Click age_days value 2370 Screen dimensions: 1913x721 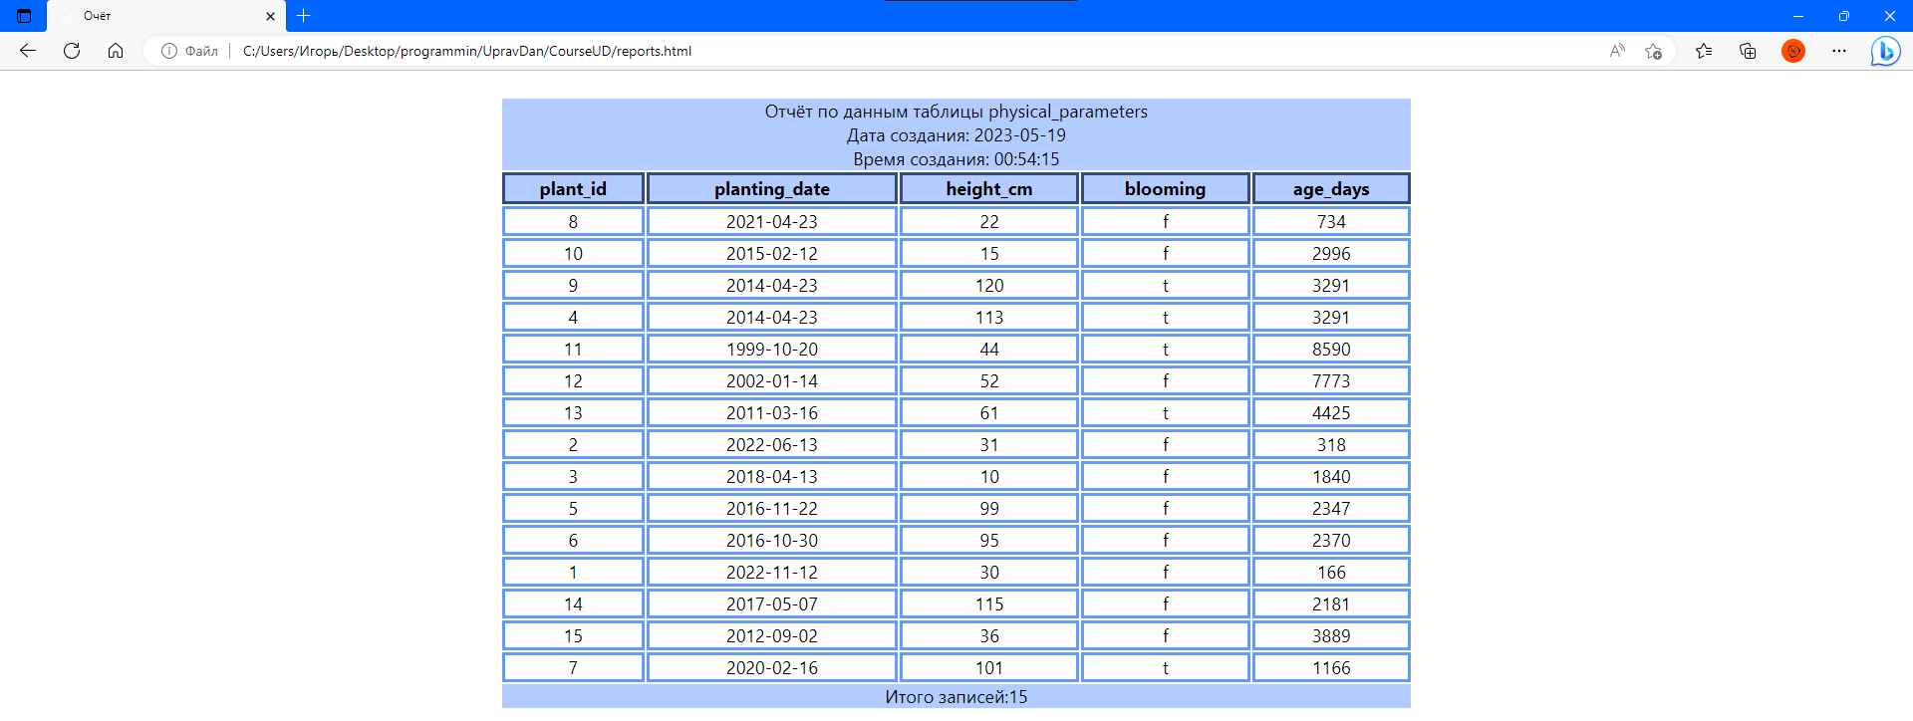[x=1331, y=540]
